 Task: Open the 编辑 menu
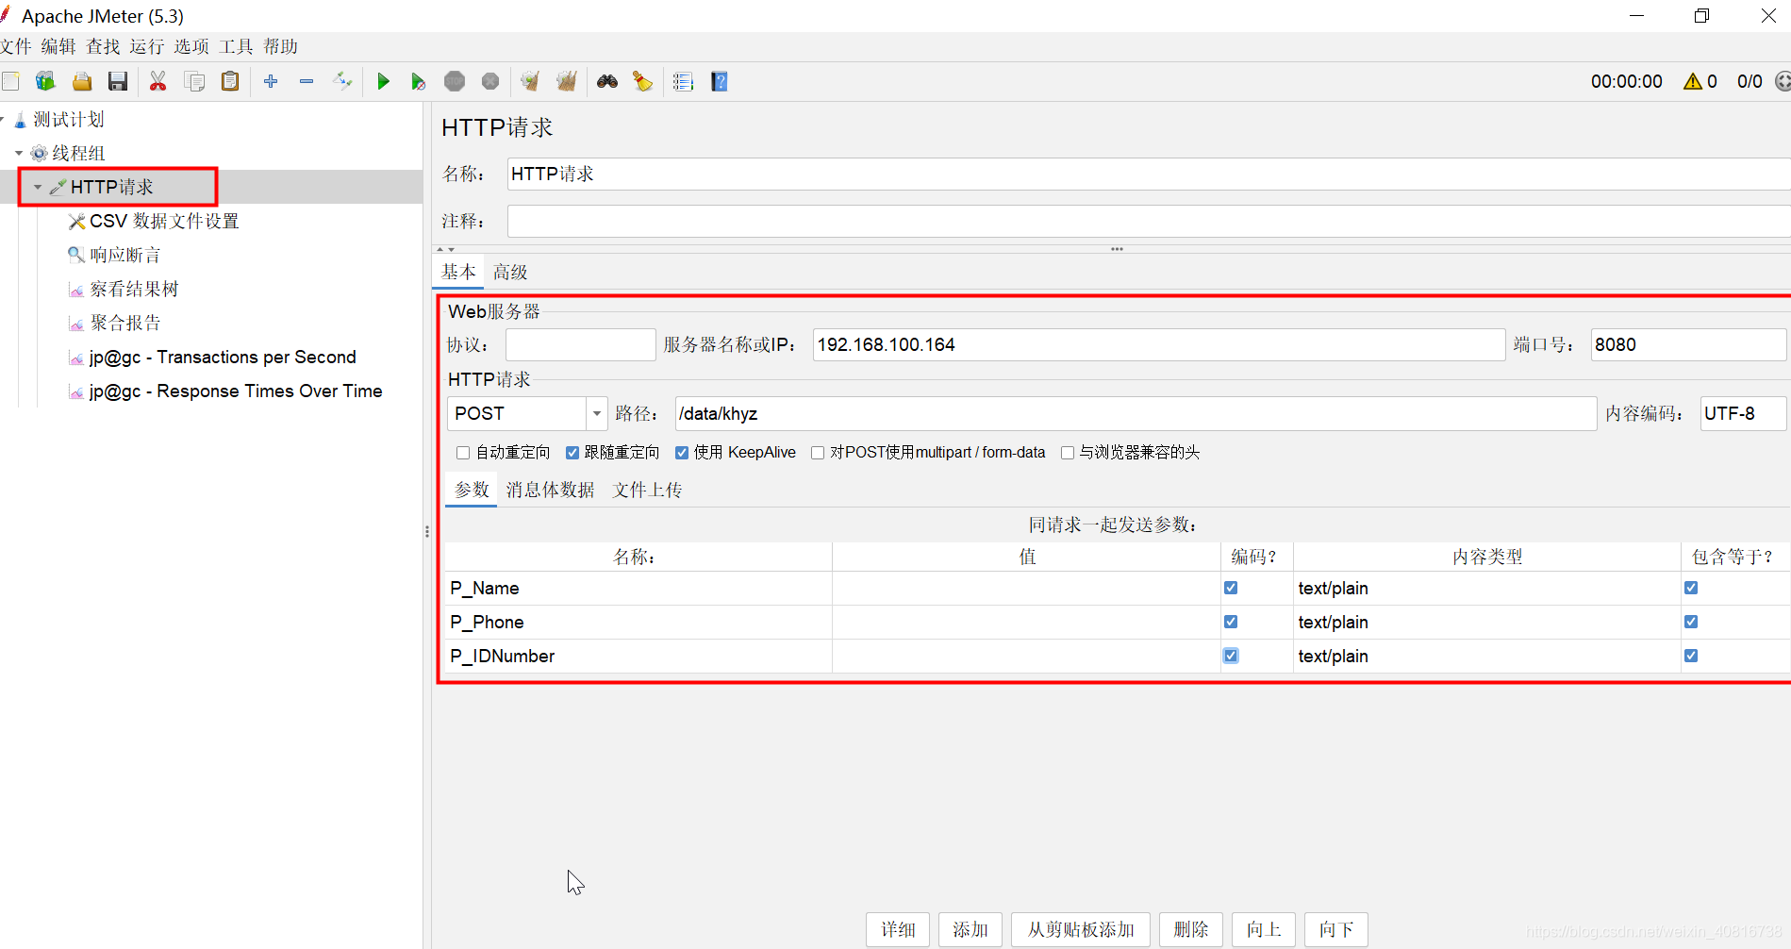[x=58, y=46]
